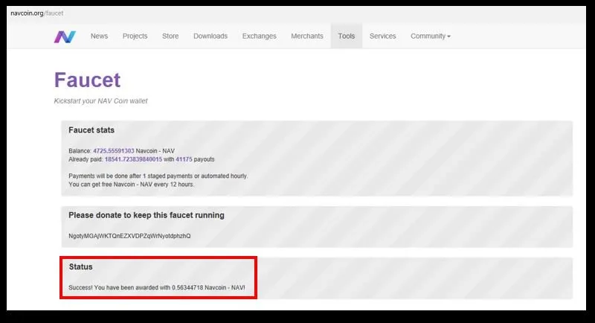Expand the Community dropdown menu
The image size is (595, 323).
click(431, 36)
